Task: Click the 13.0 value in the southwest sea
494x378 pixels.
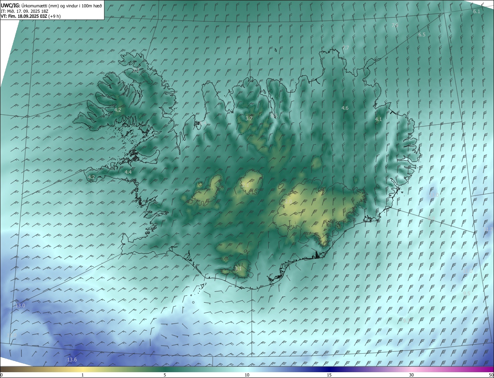Action: [x=20, y=305]
